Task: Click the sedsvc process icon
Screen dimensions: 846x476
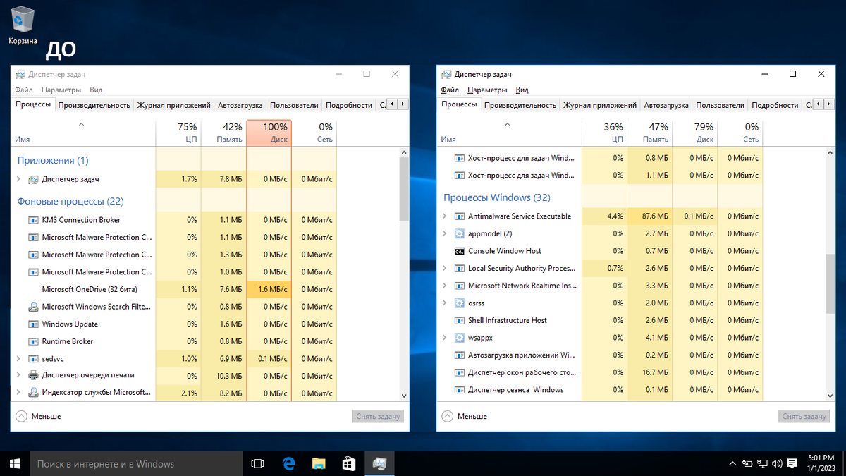Action: 33,359
